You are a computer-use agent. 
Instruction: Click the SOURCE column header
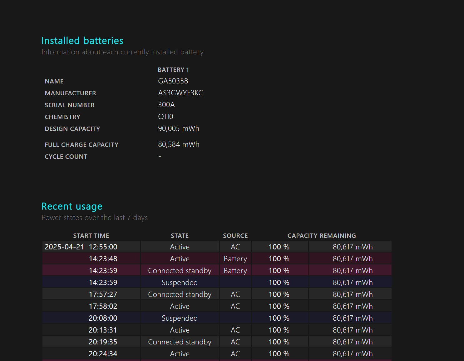click(235, 236)
